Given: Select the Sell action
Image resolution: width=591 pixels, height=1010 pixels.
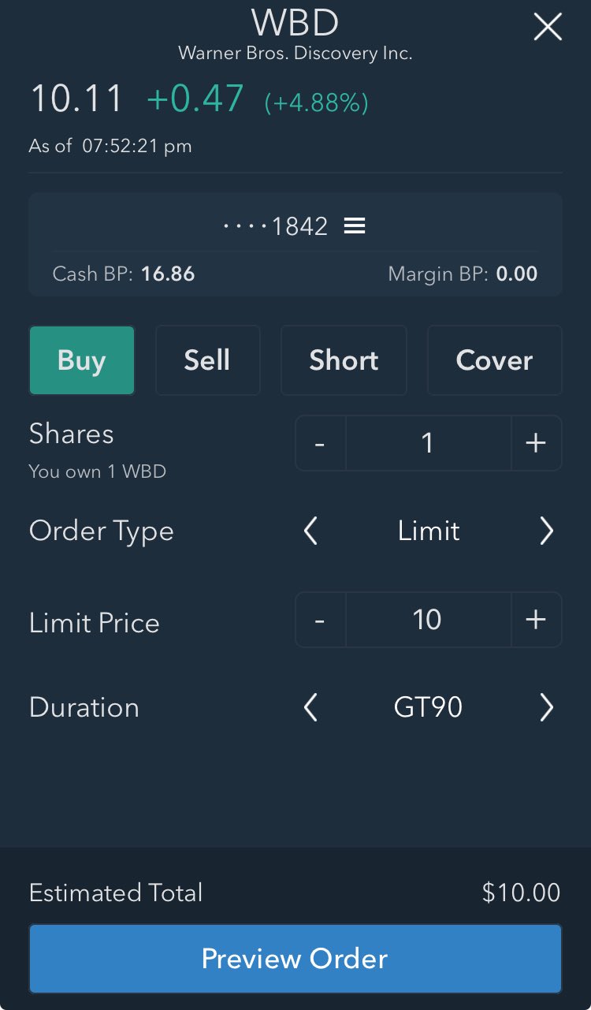Looking at the screenshot, I should 207,360.
